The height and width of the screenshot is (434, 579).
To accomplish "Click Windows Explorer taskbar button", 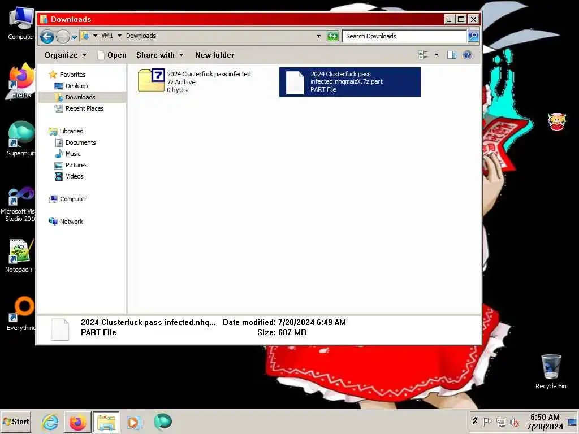I will (106, 422).
